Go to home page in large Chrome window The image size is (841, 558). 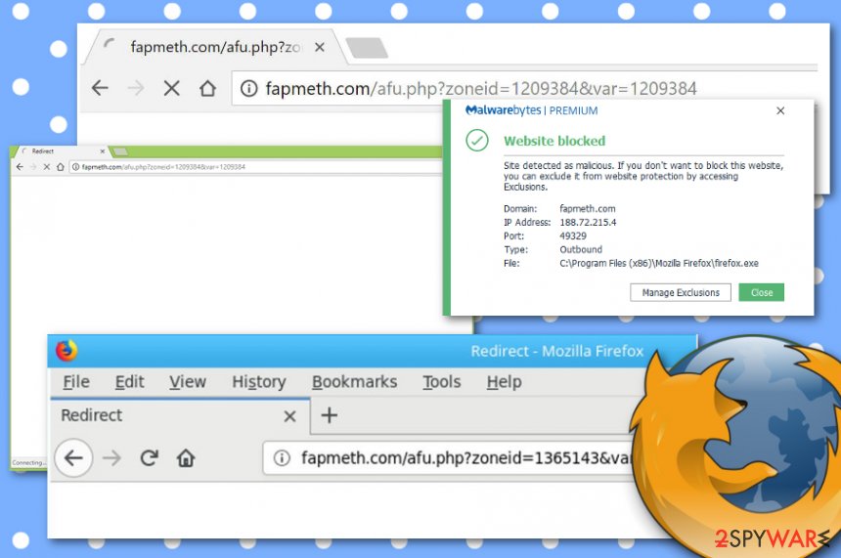[207, 88]
